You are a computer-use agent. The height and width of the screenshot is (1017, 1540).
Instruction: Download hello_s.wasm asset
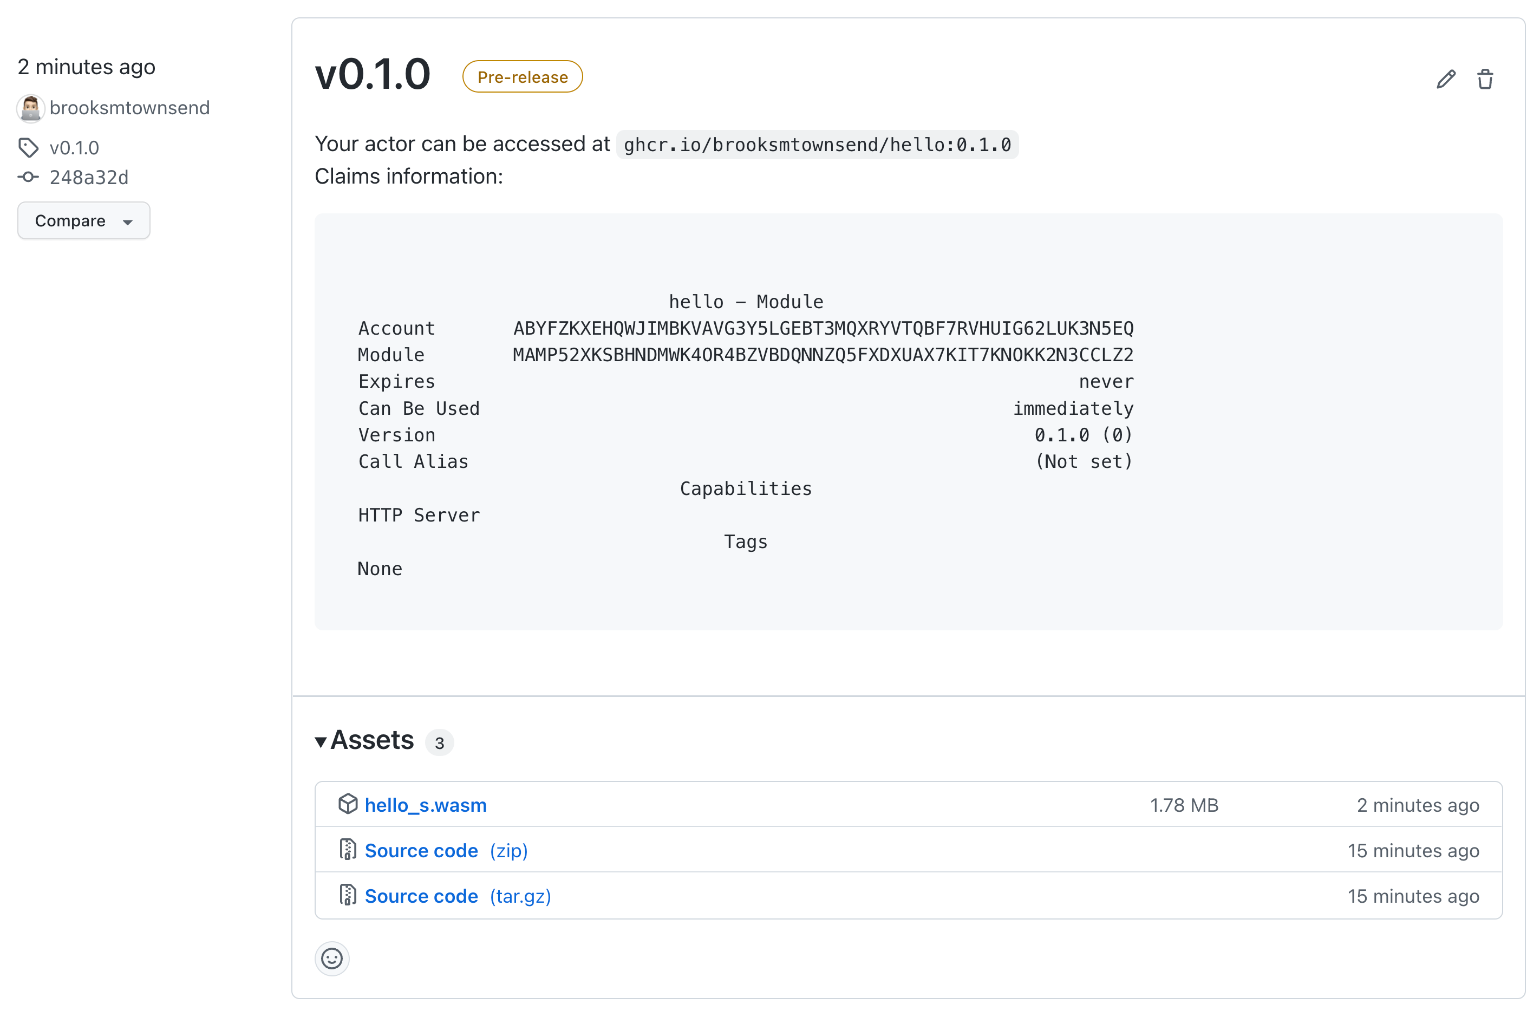426,804
